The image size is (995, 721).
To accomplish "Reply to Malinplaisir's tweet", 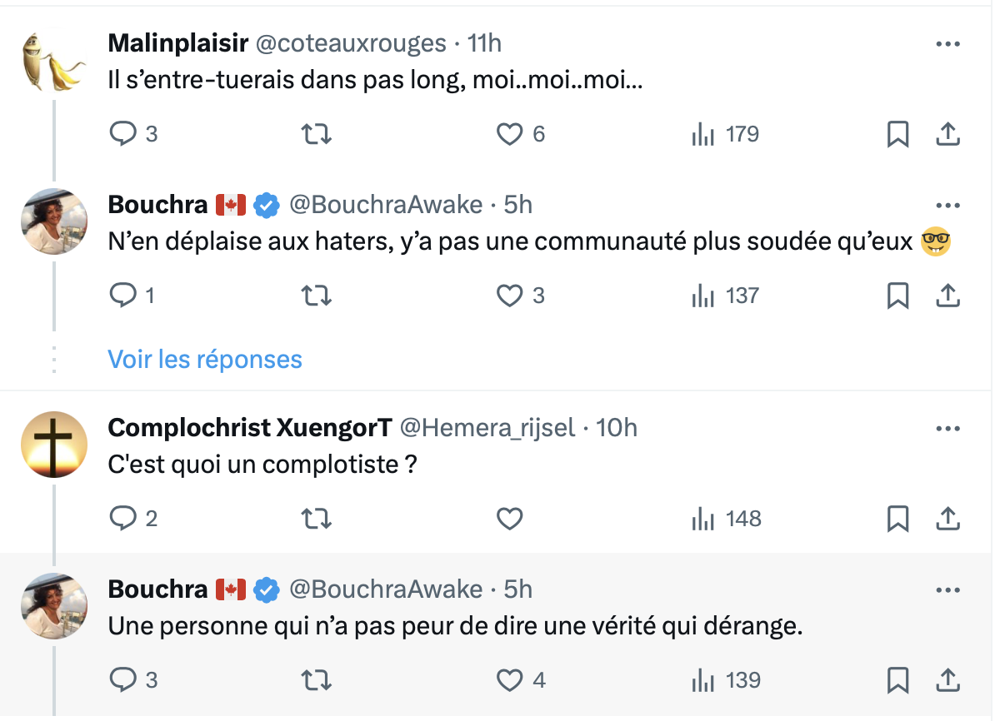I will pyautogui.click(x=123, y=134).
